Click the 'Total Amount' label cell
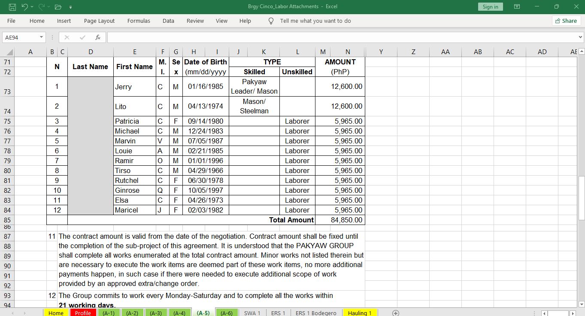 [x=191, y=220]
